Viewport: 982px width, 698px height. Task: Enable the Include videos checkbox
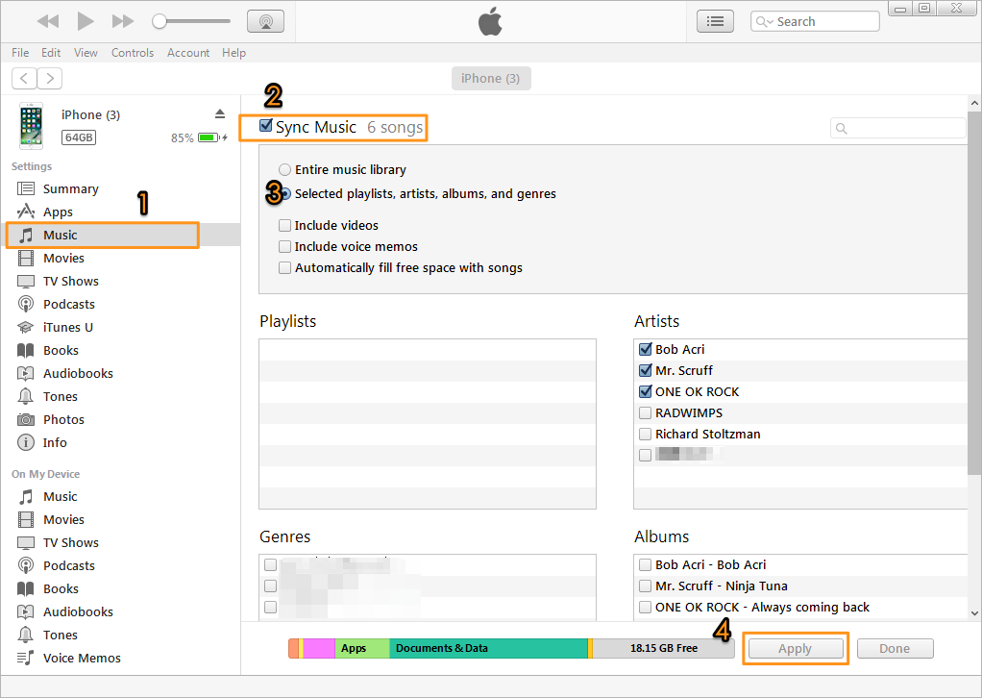(x=285, y=226)
